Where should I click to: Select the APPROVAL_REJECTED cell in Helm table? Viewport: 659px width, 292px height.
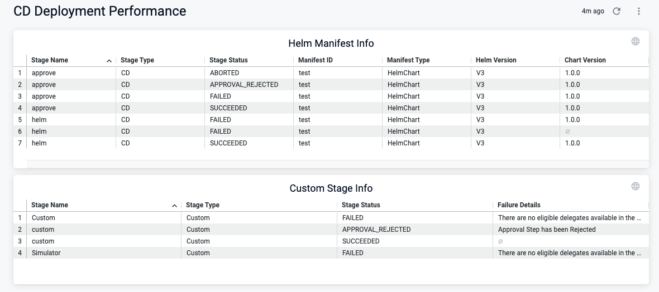pyautogui.click(x=244, y=85)
